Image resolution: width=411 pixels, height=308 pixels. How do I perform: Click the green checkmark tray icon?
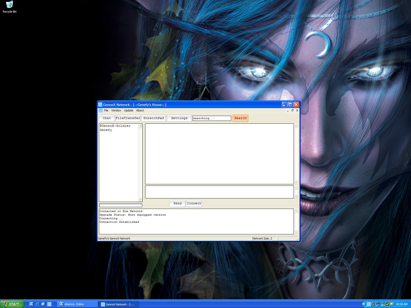pos(387,304)
